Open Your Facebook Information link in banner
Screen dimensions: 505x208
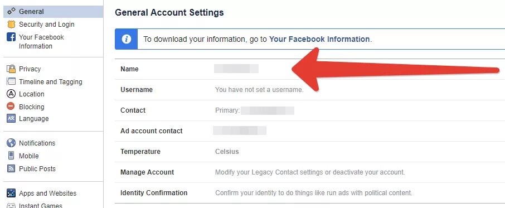[x=319, y=39]
